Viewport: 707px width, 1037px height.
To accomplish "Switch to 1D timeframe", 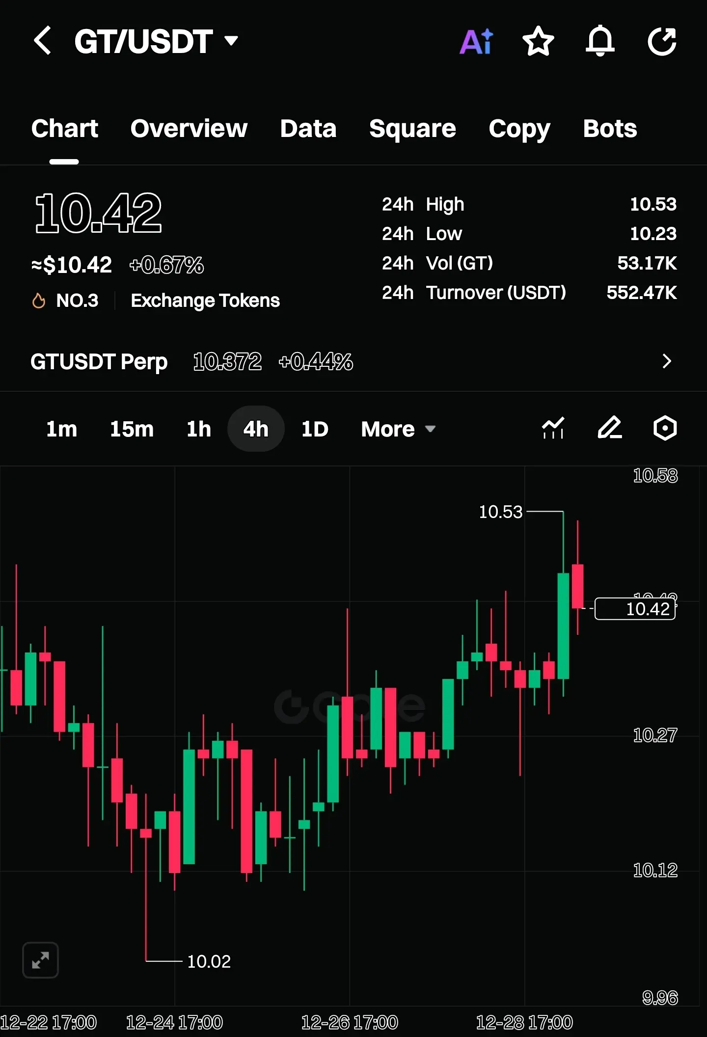I will coord(315,429).
